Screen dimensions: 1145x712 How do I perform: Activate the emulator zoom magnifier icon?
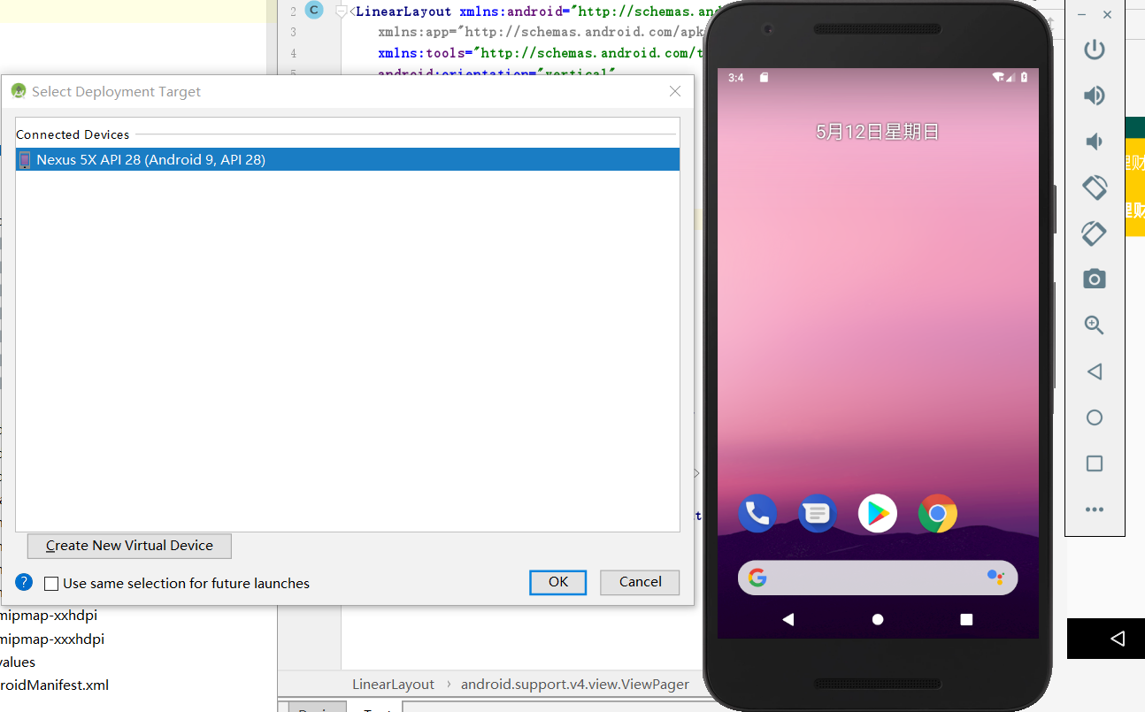[1095, 325]
